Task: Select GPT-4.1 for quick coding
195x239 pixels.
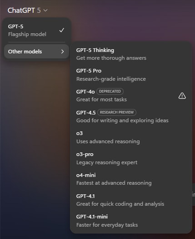Action: (x=131, y=200)
